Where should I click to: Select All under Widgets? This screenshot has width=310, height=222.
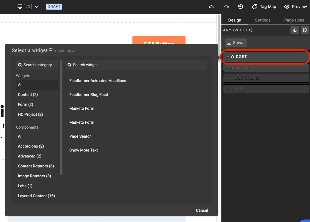point(37,85)
